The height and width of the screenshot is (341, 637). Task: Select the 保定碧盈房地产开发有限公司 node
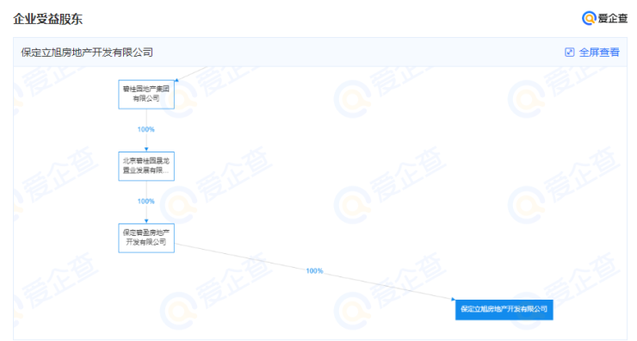click(x=146, y=238)
